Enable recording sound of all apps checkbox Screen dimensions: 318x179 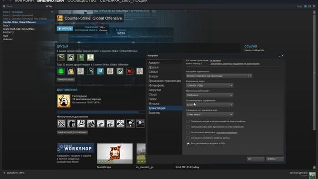click(x=188, y=127)
